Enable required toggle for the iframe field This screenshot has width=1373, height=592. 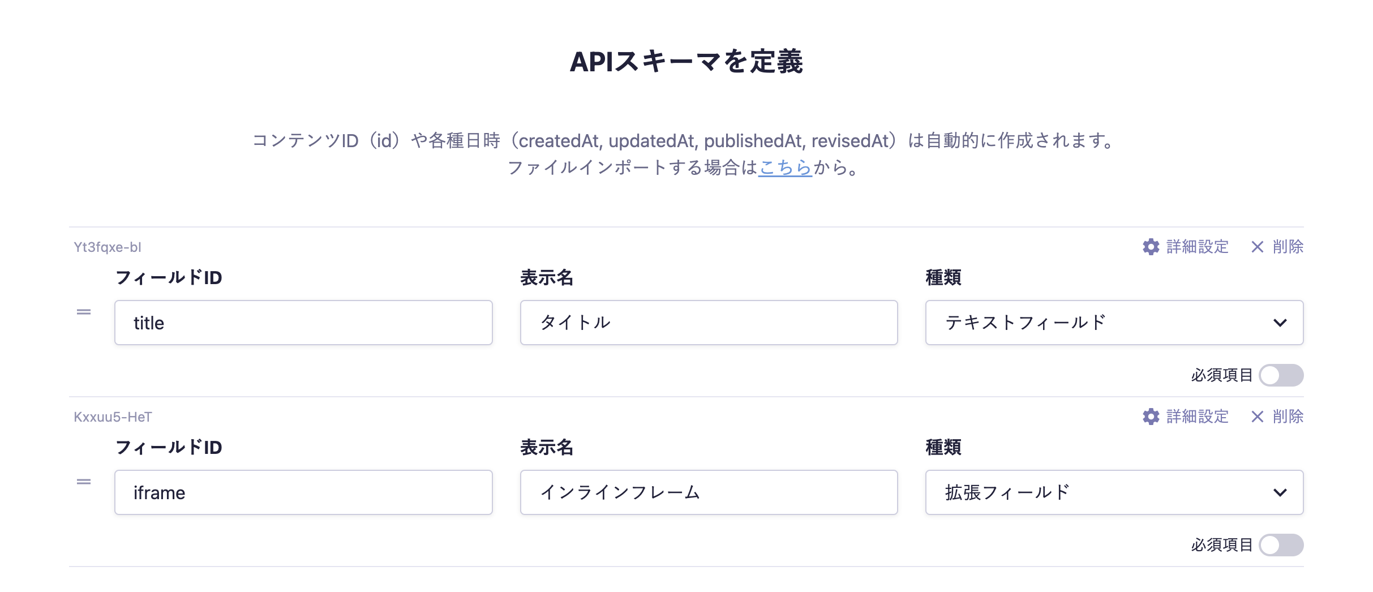(x=1281, y=545)
